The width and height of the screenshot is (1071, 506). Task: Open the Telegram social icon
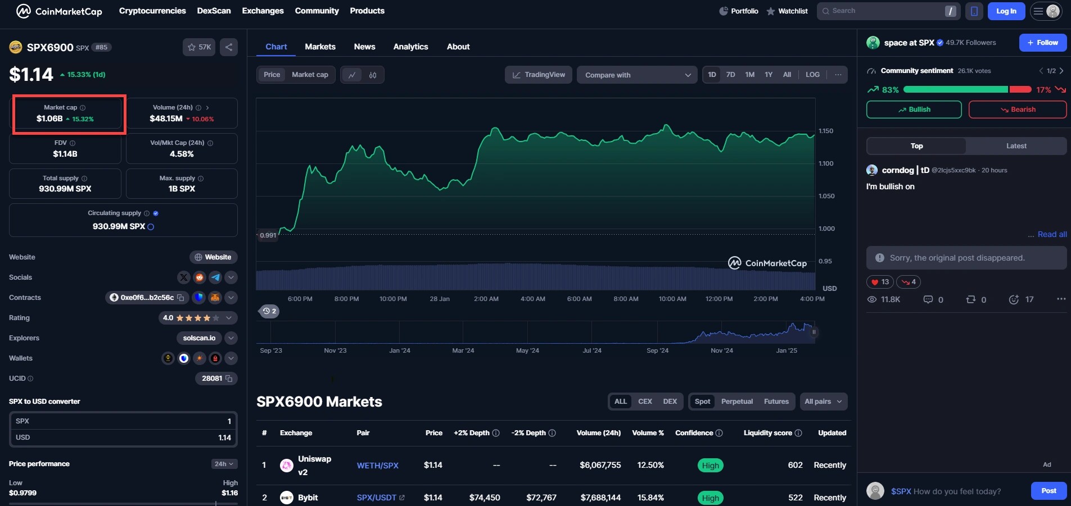pos(215,277)
